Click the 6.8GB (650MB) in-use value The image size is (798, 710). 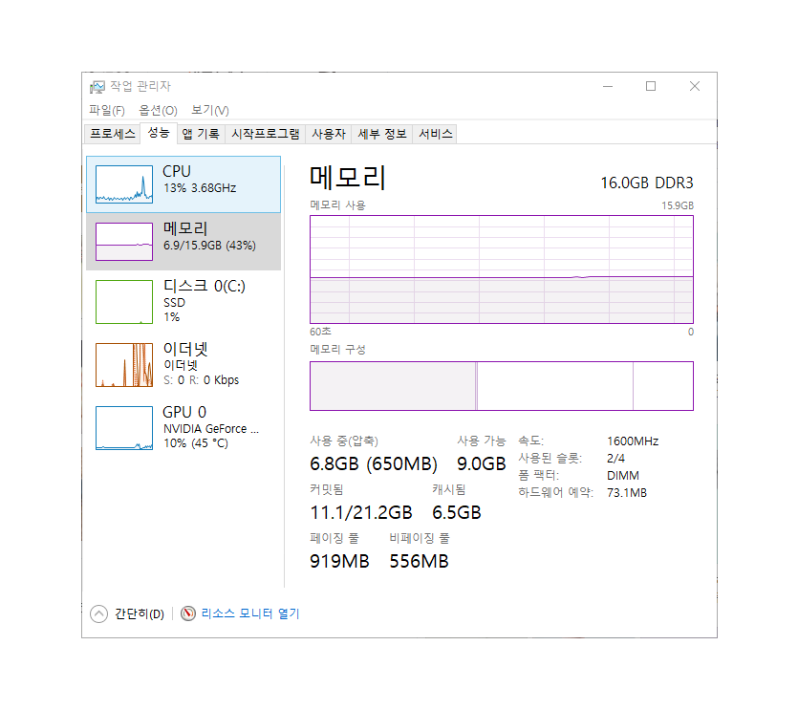coord(374,463)
